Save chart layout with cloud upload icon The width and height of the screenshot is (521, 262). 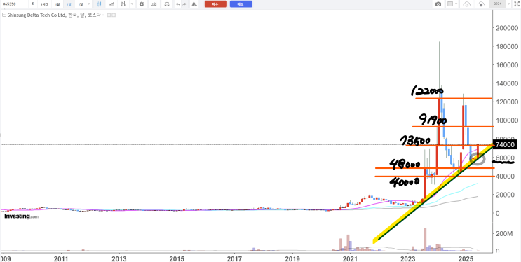[481, 4]
